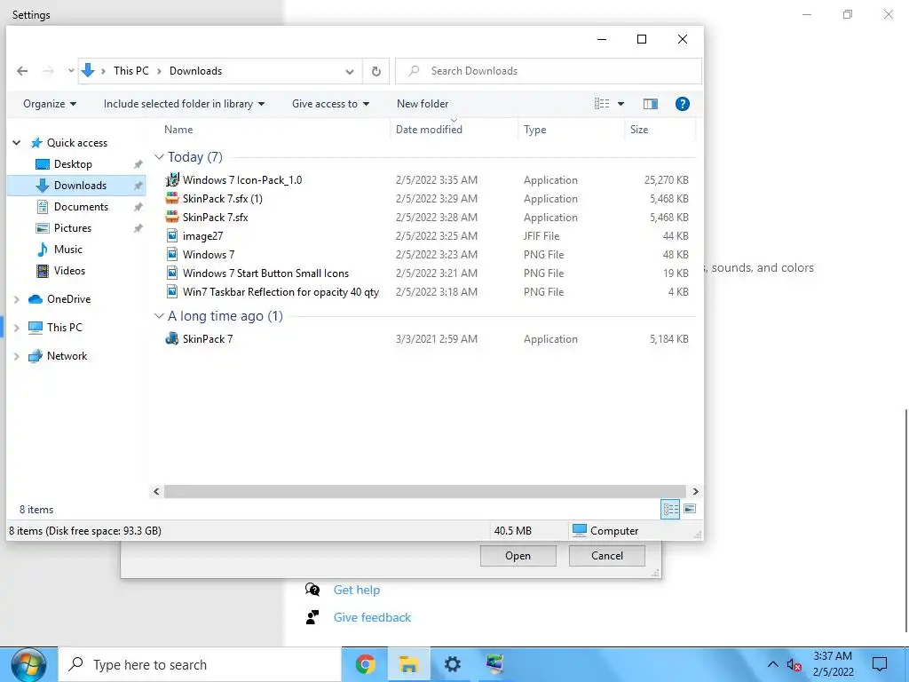Select the image27 file icon

click(x=172, y=236)
